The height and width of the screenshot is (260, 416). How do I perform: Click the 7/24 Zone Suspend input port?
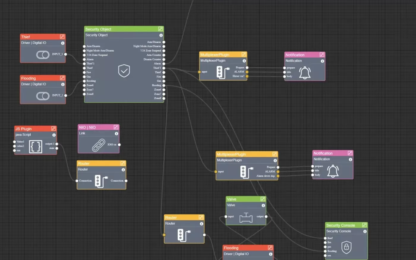click(84, 55)
